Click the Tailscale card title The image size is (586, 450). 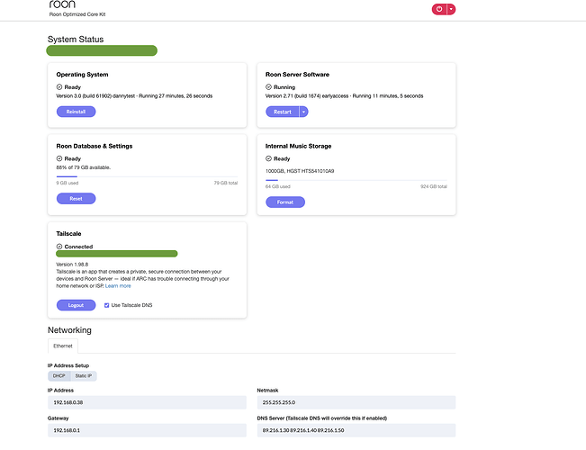68,234
